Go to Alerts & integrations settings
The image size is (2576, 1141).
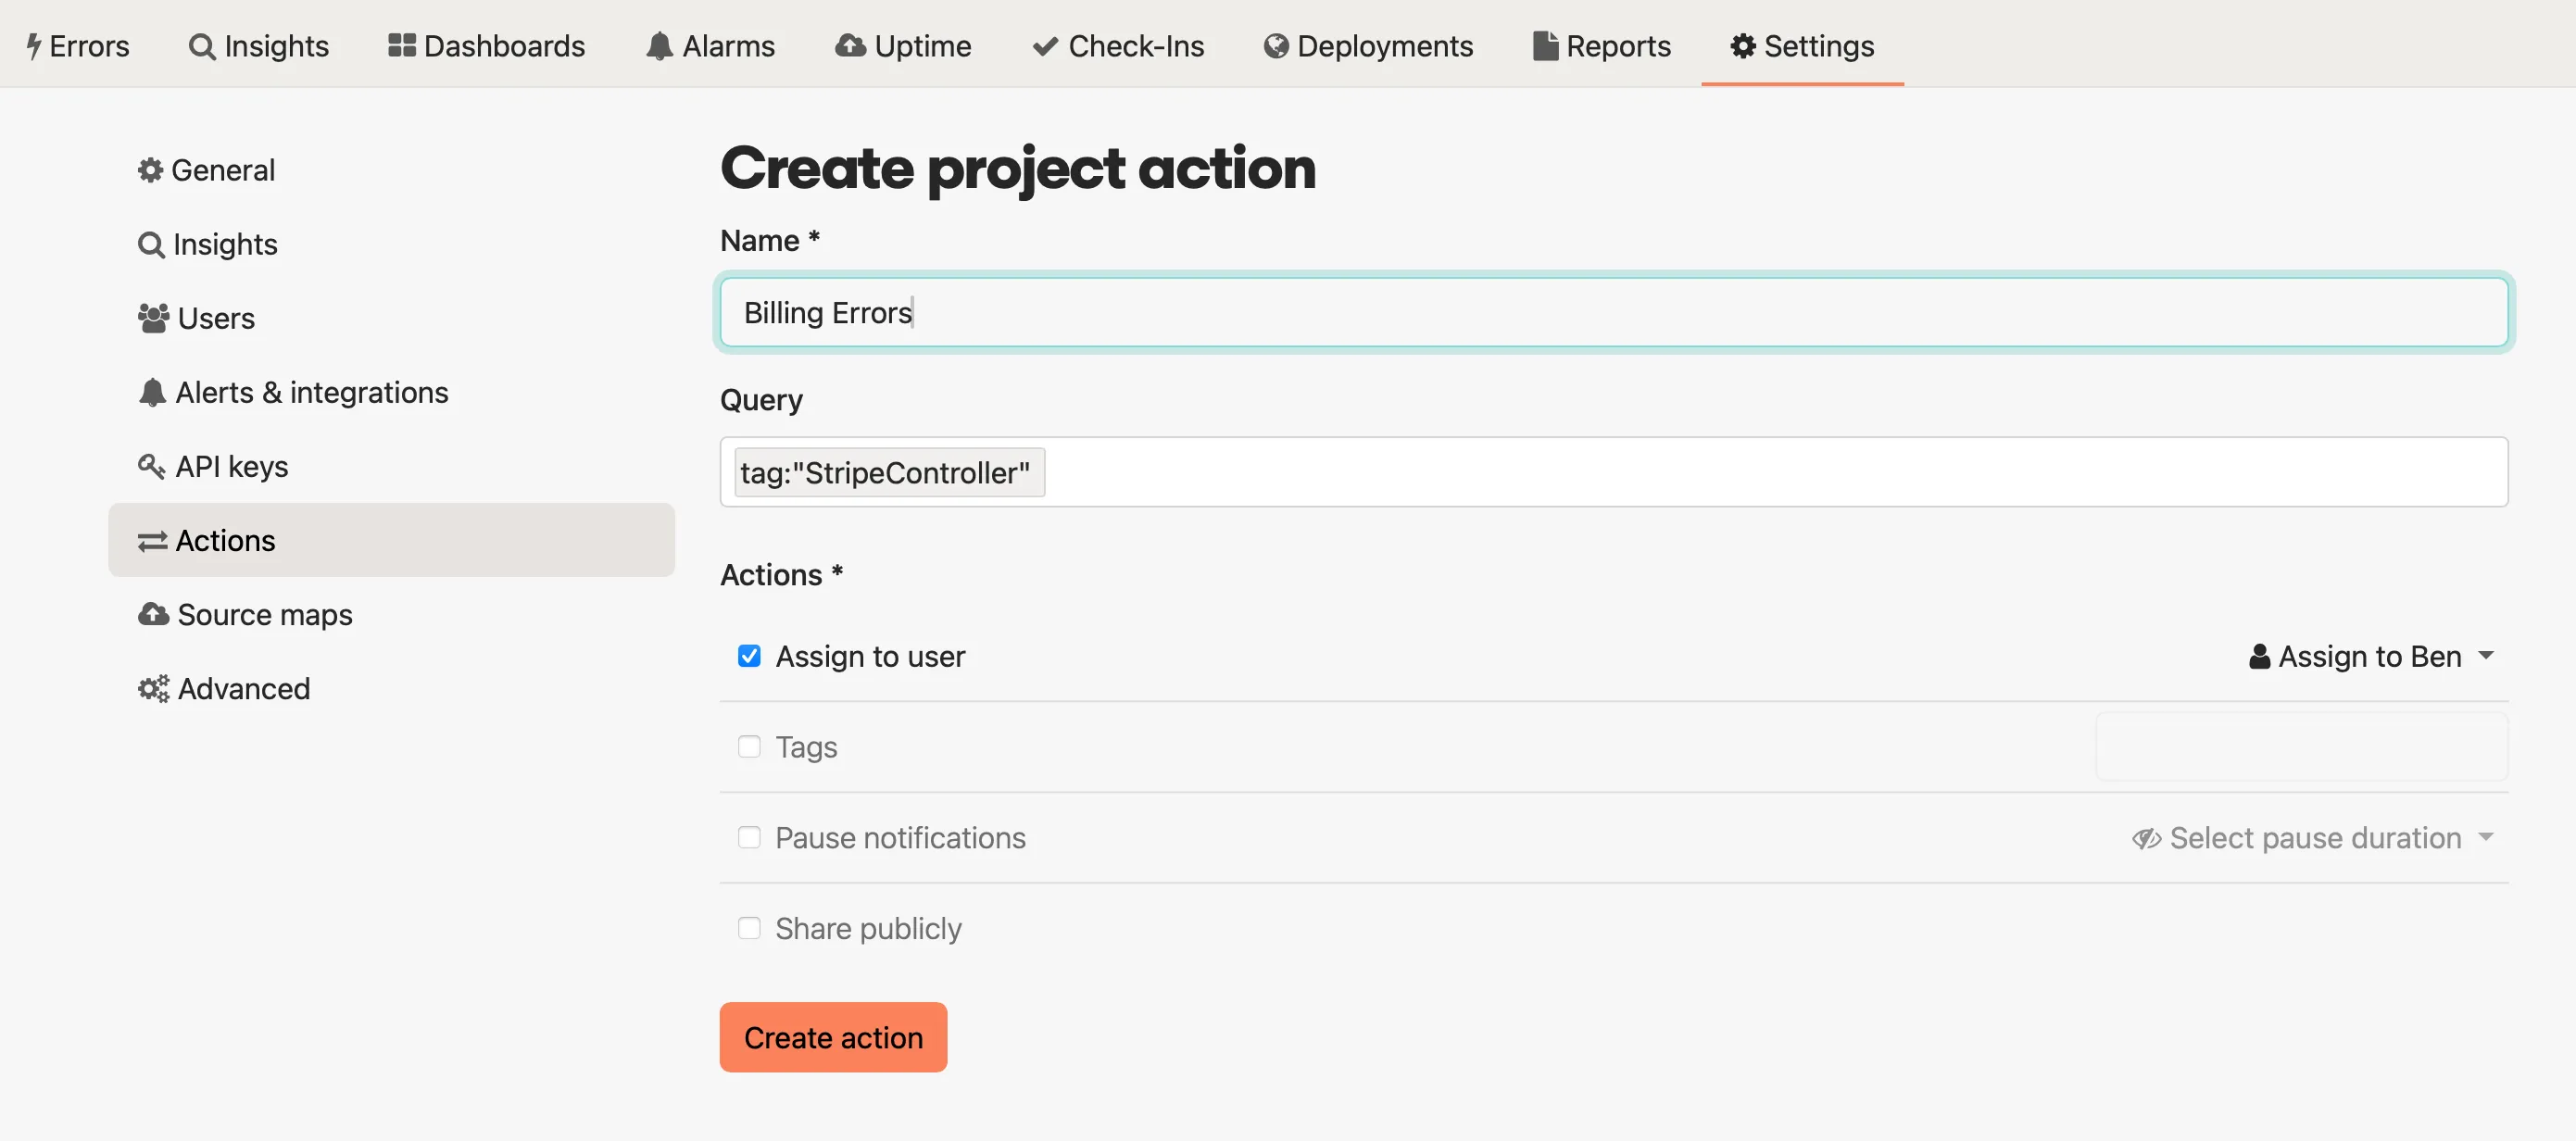click(x=312, y=391)
